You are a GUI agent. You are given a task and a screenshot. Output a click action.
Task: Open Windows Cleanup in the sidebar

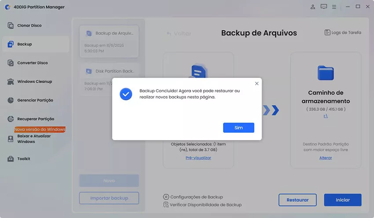[x=36, y=81]
